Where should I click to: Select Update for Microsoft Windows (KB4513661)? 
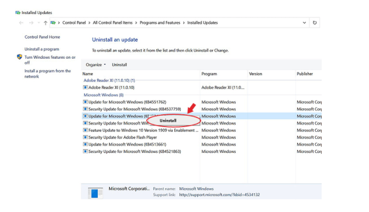point(127,145)
